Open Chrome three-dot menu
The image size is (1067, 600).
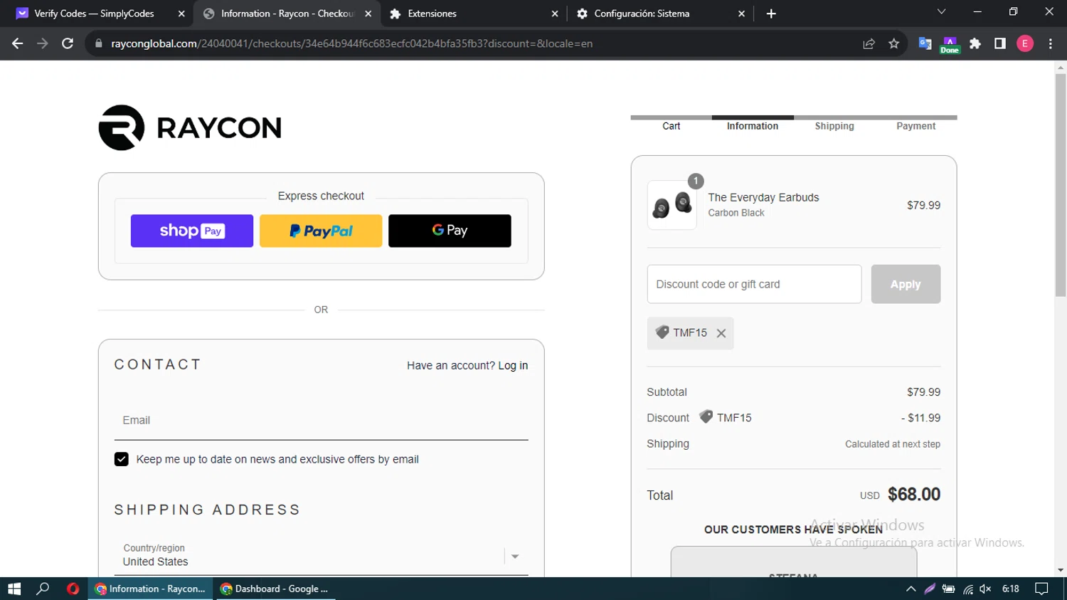coord(1051,43)
